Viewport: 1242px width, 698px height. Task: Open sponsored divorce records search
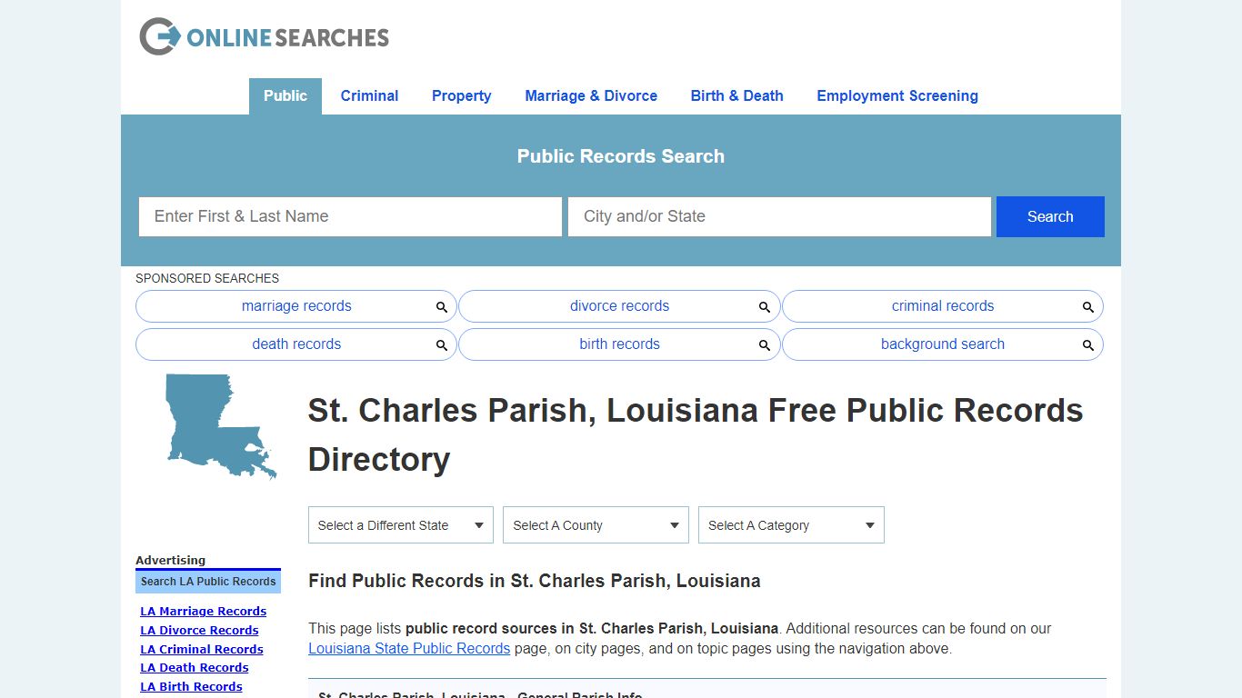coord(619,306)
